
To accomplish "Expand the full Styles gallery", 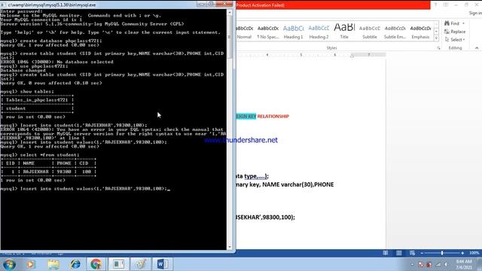I will point(436,38).
